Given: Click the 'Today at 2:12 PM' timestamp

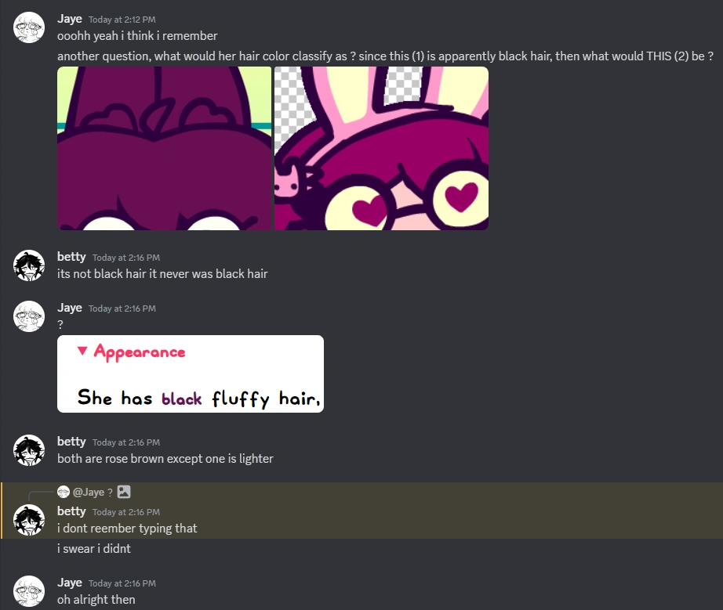Looking at the screenshot, I should pos(122,20).
